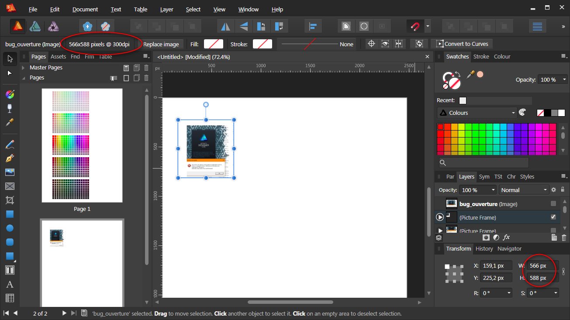Expand the Master Pages section

coord(23,68)
